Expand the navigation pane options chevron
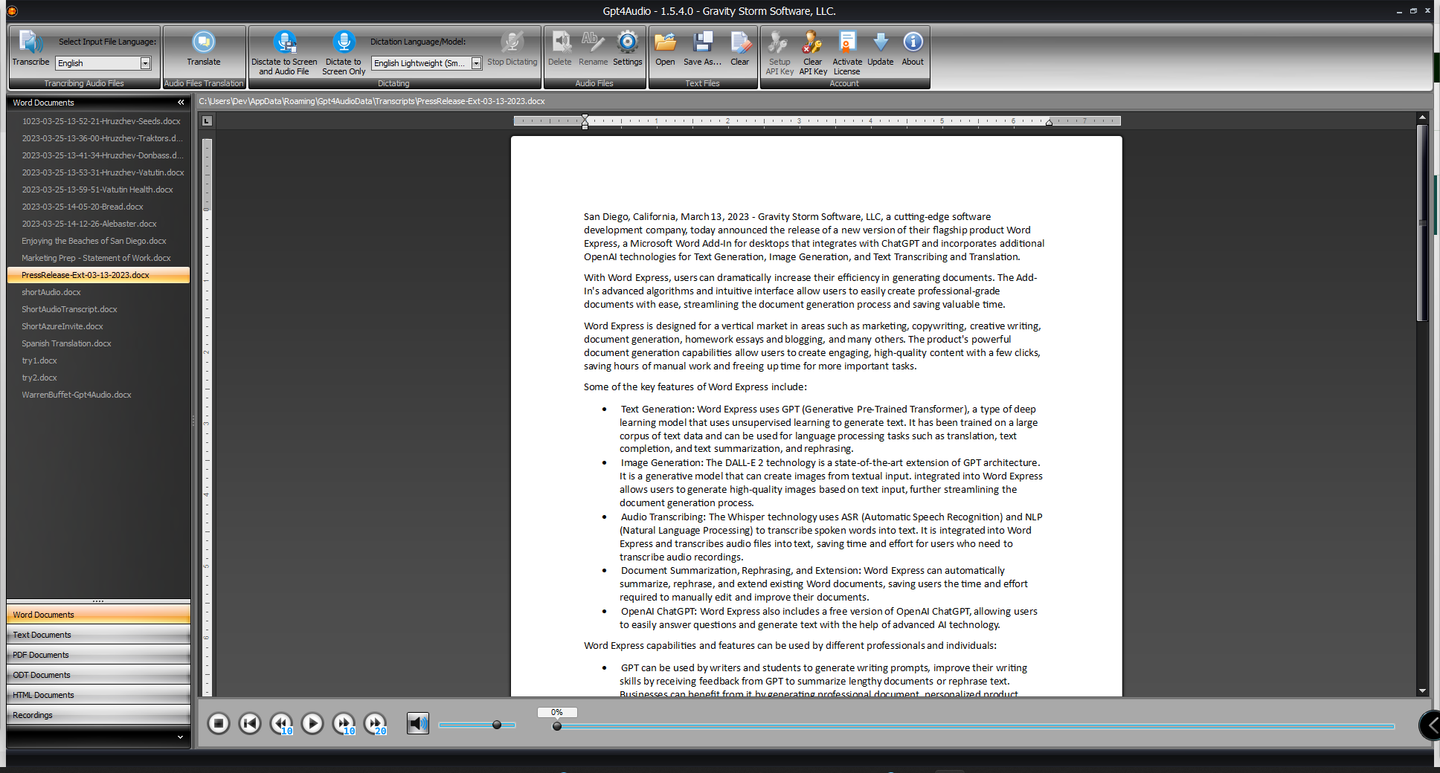Image resolution: width=1440 pixels, height=773 pixels. pyautogui.click(x=180, y=737)
